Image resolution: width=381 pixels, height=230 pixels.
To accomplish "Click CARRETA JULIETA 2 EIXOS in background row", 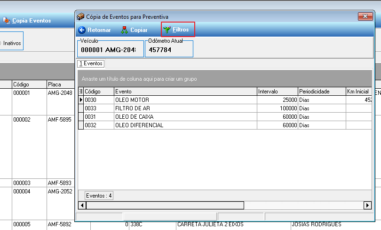I will point(210,224).
